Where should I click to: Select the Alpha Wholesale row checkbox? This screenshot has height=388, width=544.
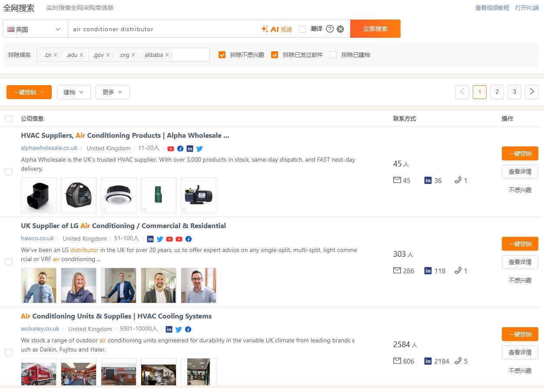[9, 172]
